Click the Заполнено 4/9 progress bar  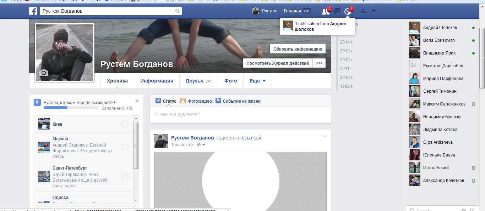tap(71, 108)
